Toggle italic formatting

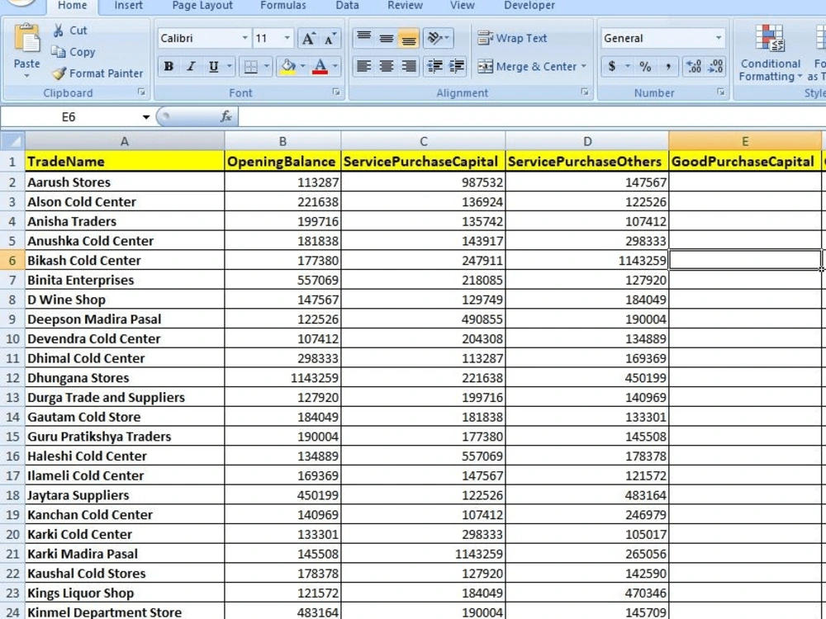[x=191, y=66]
